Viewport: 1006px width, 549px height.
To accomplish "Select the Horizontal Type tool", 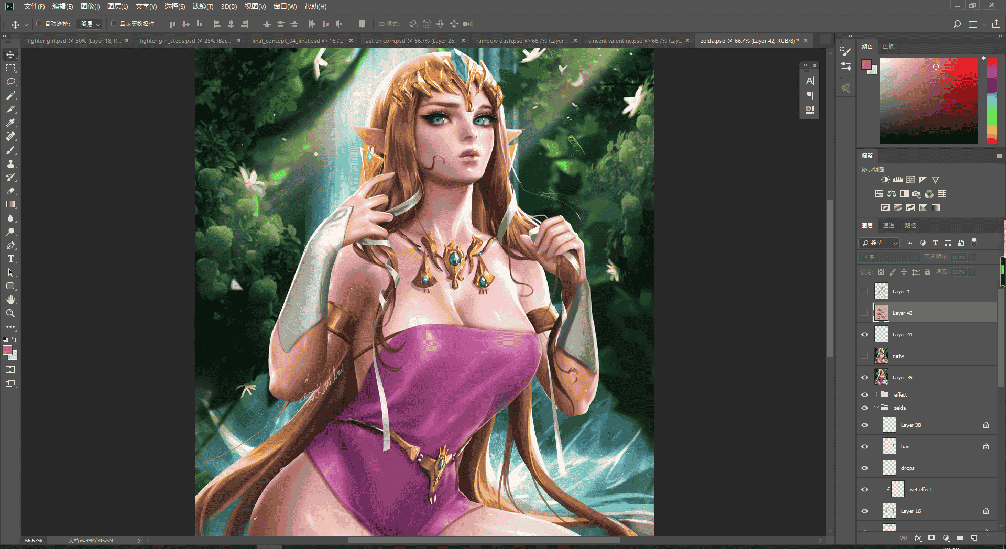I will click(x=10, y=259).
